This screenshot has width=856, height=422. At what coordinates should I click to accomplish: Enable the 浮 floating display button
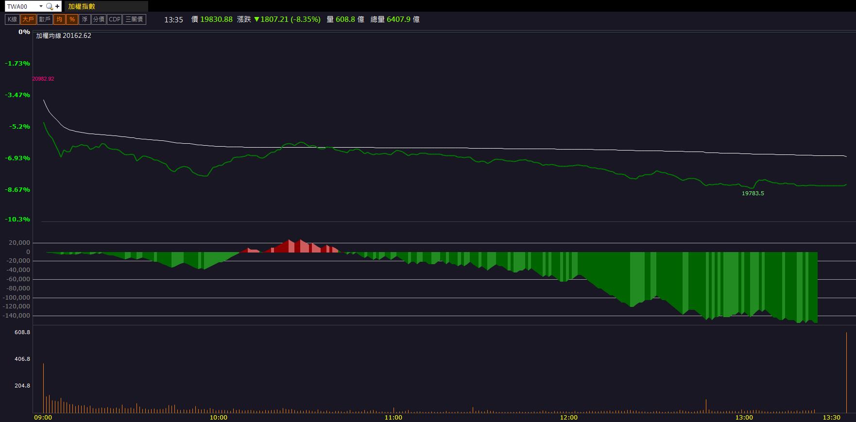tap(85, 19)
